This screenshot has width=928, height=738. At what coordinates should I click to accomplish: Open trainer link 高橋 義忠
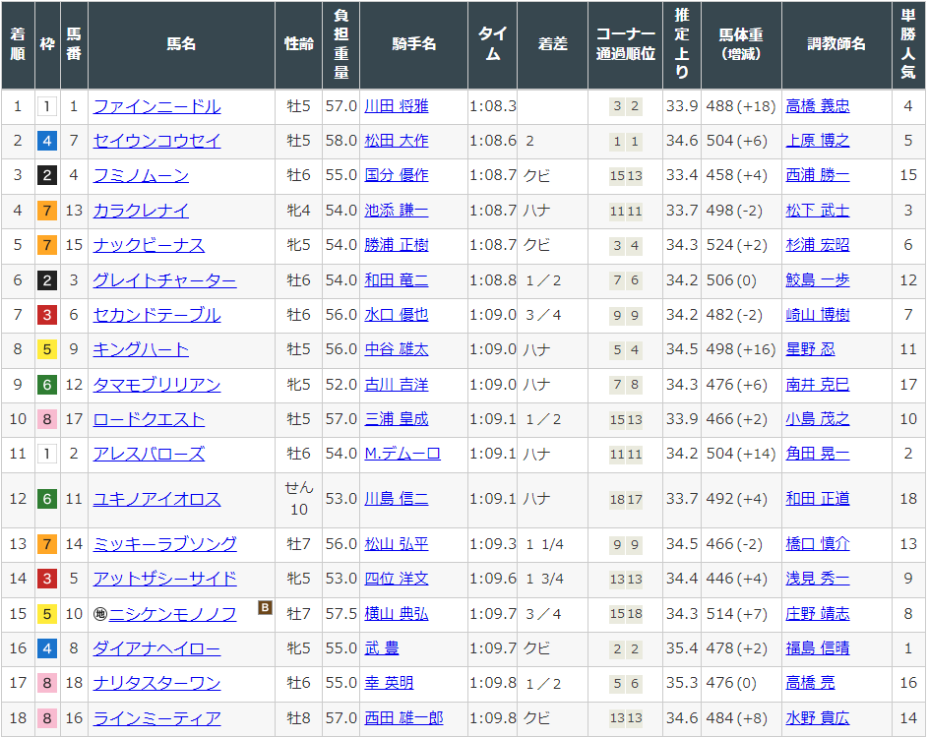click(818, 106)
